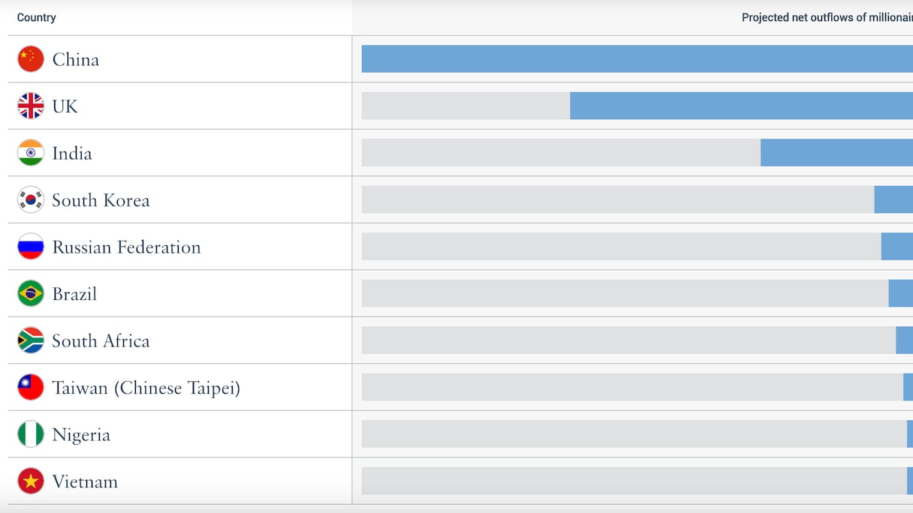Image resolution: width=913 pixels, height=513 pixels.
Task: Select the Nigeria flag icon
Action: pos(31,434)
